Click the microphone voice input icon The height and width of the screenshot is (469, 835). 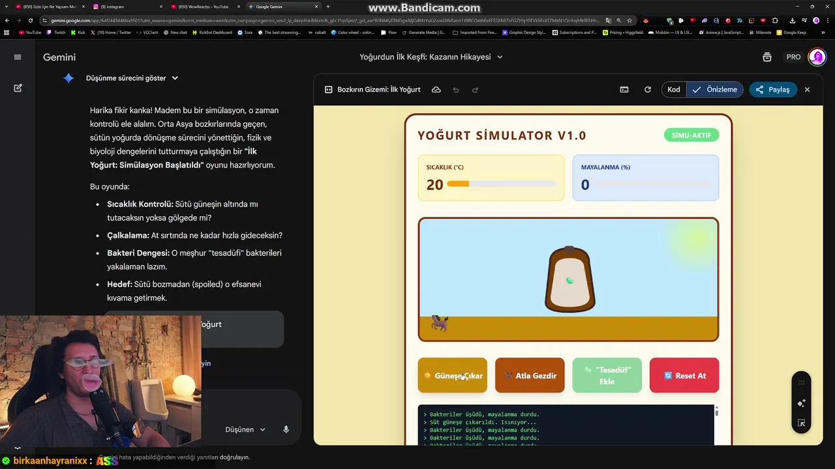[286, 429]
